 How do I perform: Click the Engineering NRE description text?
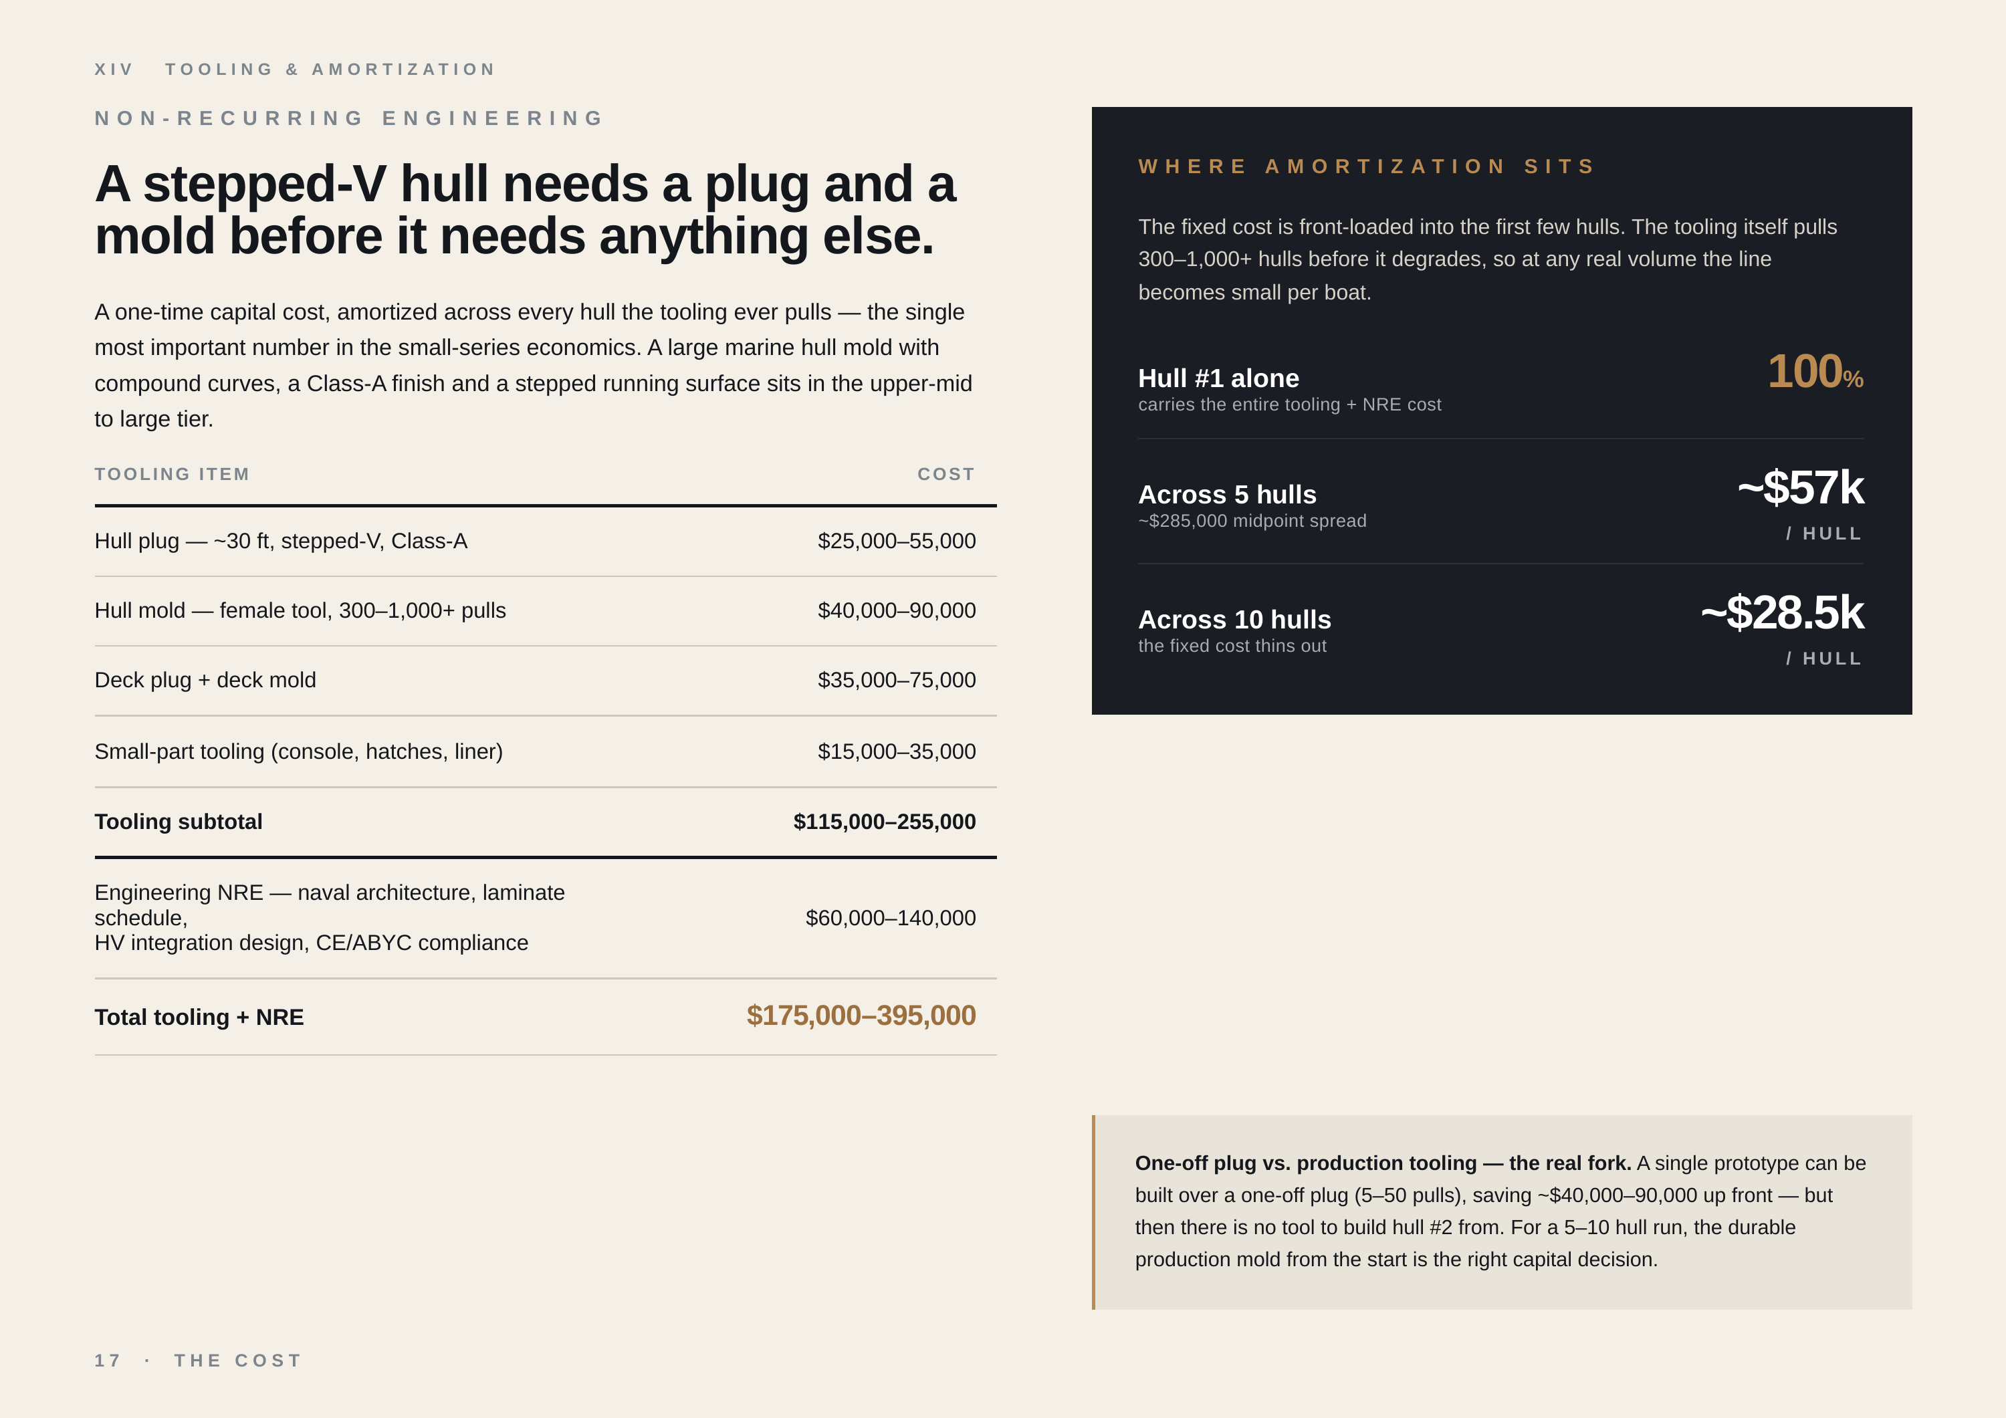click(x=330, y=917)
